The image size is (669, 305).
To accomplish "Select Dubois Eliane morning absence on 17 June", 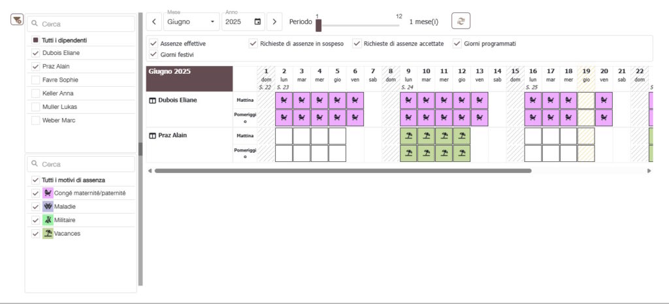I will (x=551, y=101).
